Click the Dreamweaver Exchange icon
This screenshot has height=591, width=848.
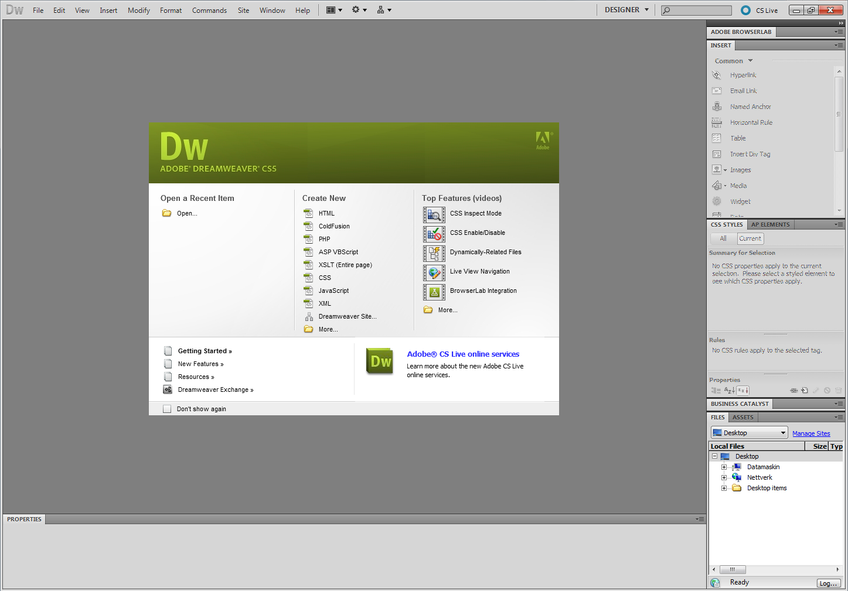pyautogui.click(x=168, y=390)
